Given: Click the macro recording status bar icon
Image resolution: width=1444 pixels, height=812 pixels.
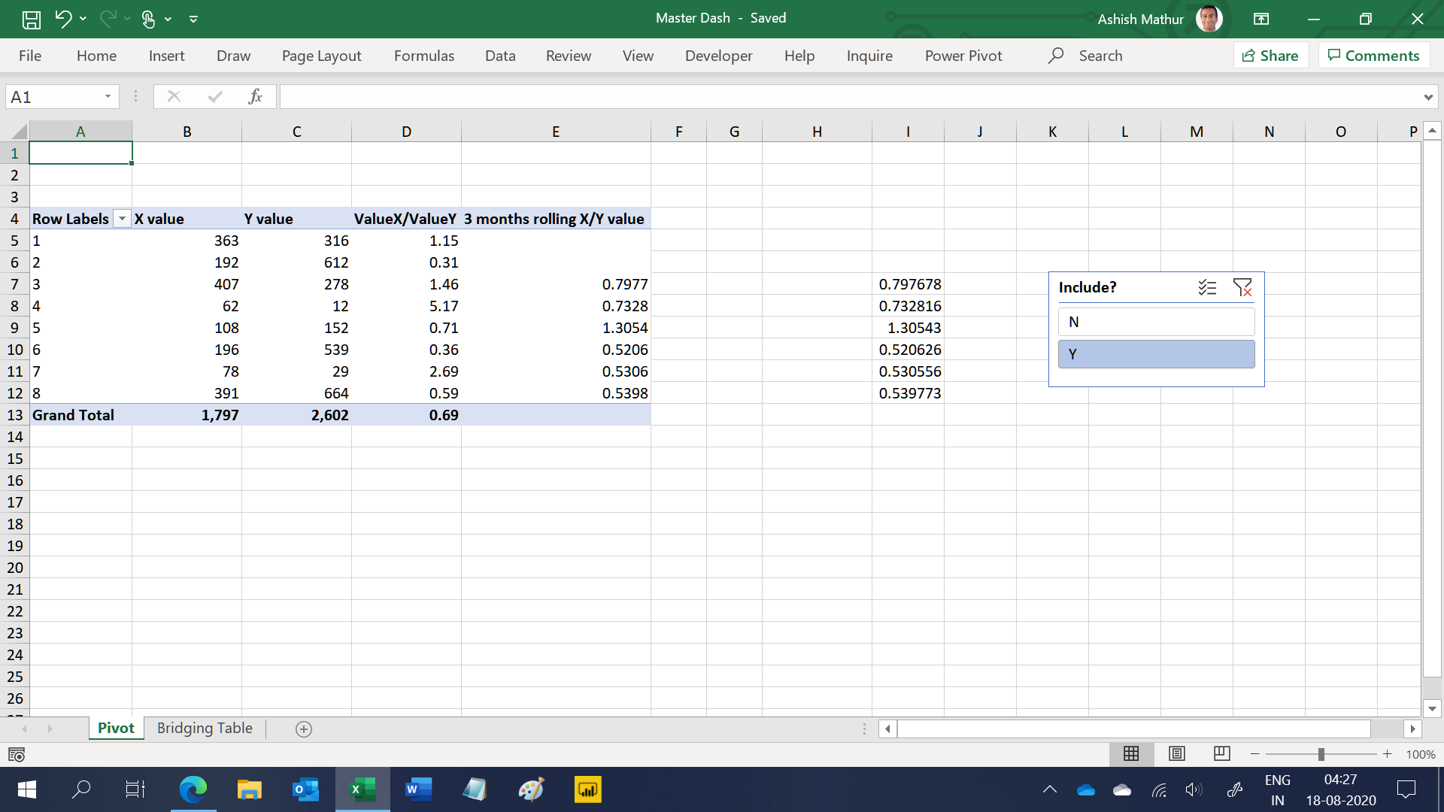Looking at the screenshot, I should point(16,754).
